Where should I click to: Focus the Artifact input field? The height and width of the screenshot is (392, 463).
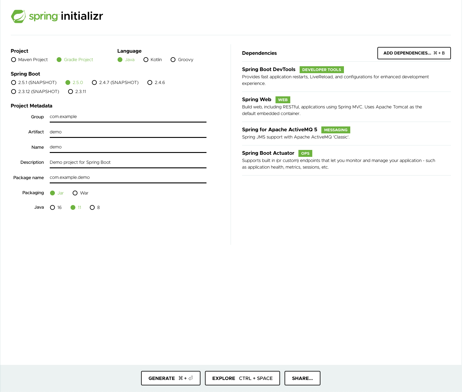128,132
